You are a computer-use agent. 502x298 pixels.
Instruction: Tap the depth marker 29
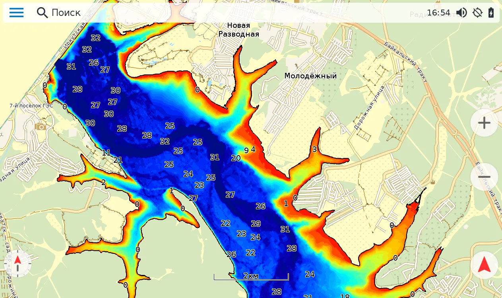tap(256, 224)
